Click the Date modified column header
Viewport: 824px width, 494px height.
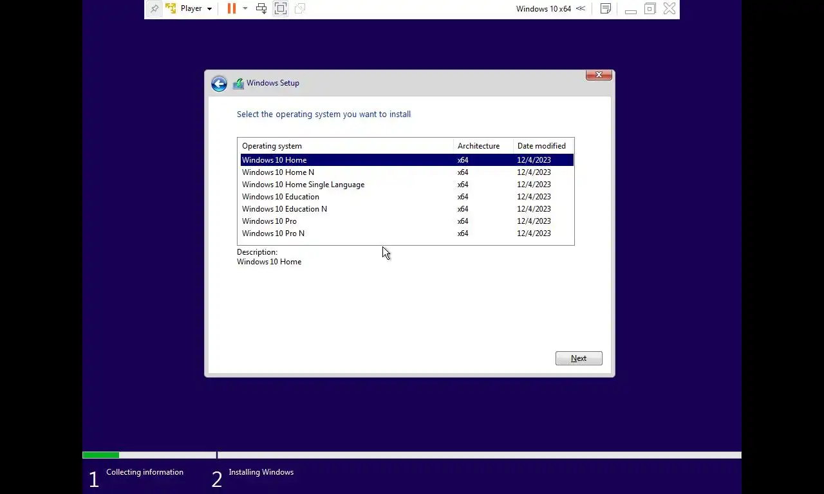tap(543, 146)
